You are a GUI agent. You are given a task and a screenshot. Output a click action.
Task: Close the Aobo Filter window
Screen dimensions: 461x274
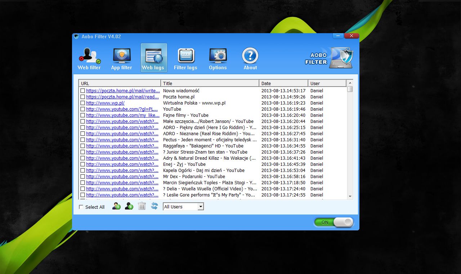click(x=352, y=36)
